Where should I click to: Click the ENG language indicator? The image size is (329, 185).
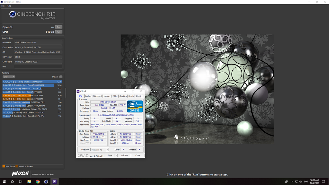pos(306,182)
